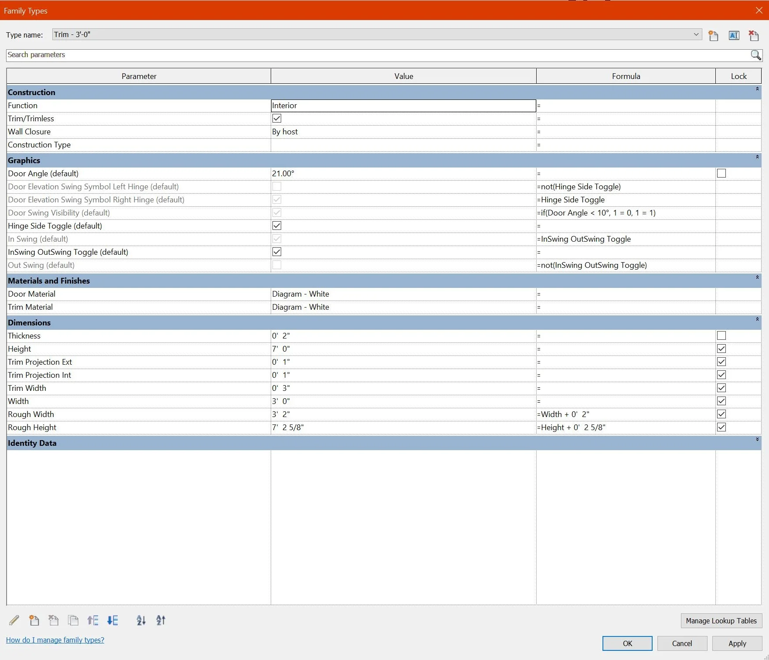Click the Width value 3' 0"
769x660 pixels.
tap(403, 401)
